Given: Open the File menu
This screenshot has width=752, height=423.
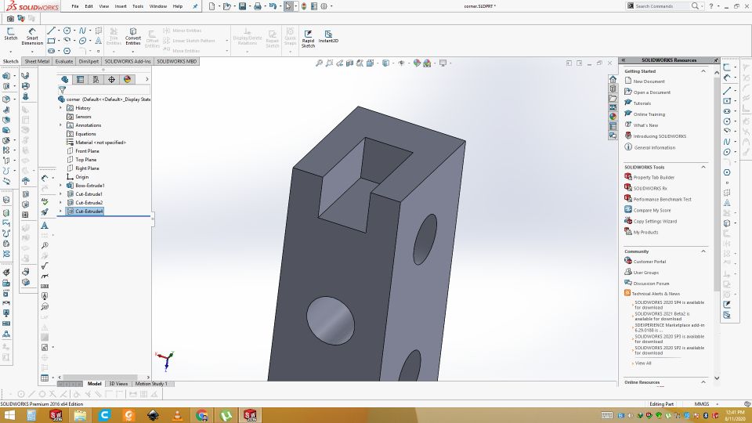Looking at the screenshot, I should coord(75,6).
